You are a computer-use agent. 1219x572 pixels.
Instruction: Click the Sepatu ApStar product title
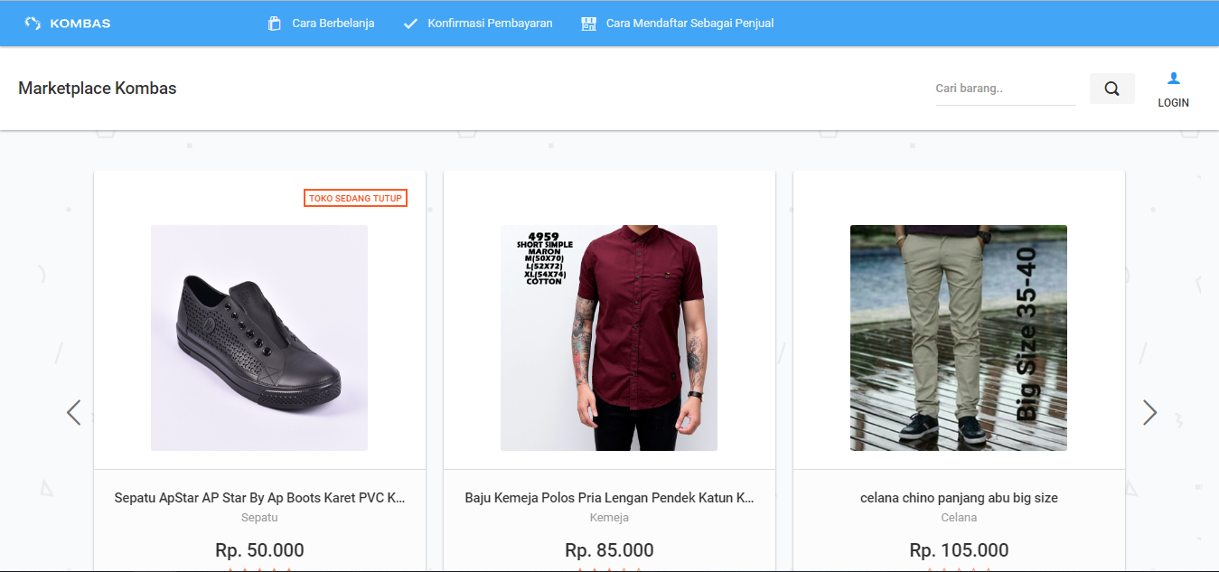click(259, 498)
